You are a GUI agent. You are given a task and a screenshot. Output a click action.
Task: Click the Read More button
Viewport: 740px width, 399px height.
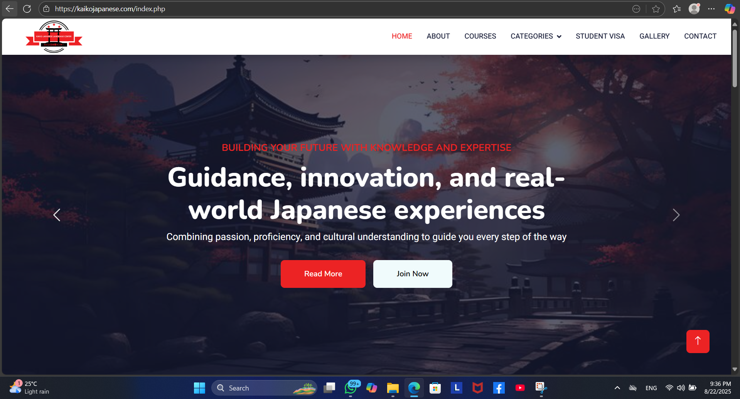click(323, 274)
